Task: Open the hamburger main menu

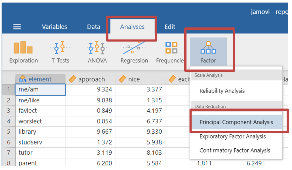Action: tap(17, 27)
